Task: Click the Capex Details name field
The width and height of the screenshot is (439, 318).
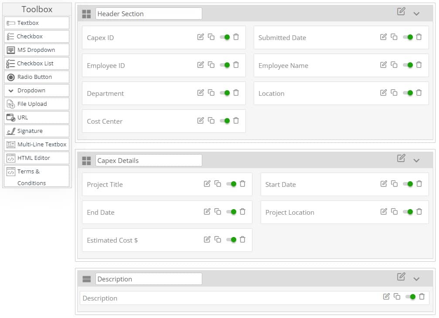Action: (x=149, y=161)
